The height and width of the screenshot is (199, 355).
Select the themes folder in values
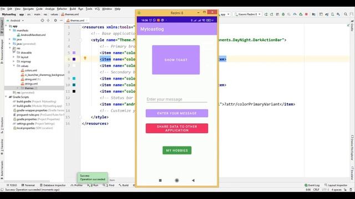29,88
